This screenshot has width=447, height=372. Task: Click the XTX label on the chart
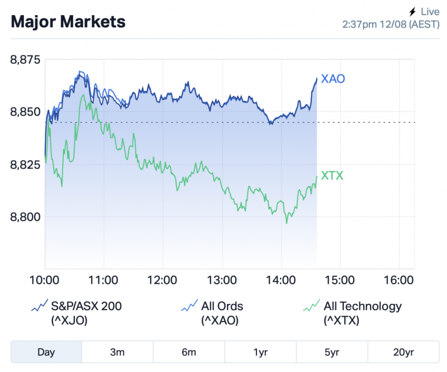click(332, 176)
